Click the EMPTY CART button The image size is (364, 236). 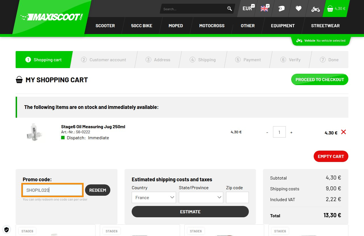[x=331, y=156]
